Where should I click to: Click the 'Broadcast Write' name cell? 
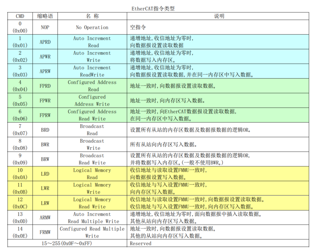(92, 144)
